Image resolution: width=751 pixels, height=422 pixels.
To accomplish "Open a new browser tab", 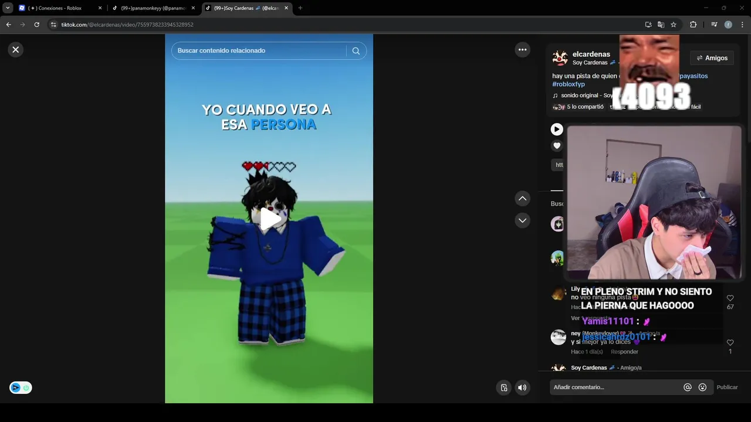I will [x=300, y=8].
